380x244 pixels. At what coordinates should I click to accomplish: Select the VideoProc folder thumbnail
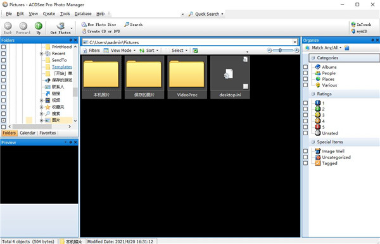click(187, 77)
